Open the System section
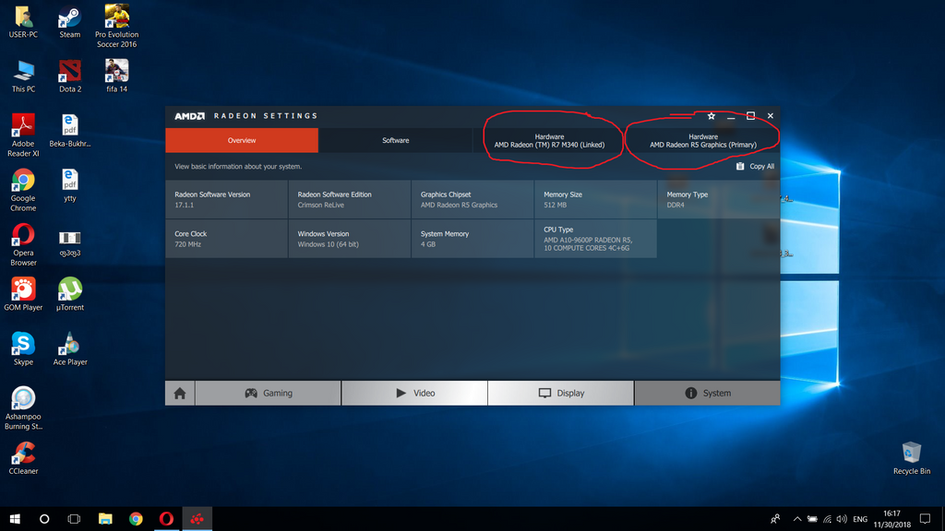 pos(708,393)
